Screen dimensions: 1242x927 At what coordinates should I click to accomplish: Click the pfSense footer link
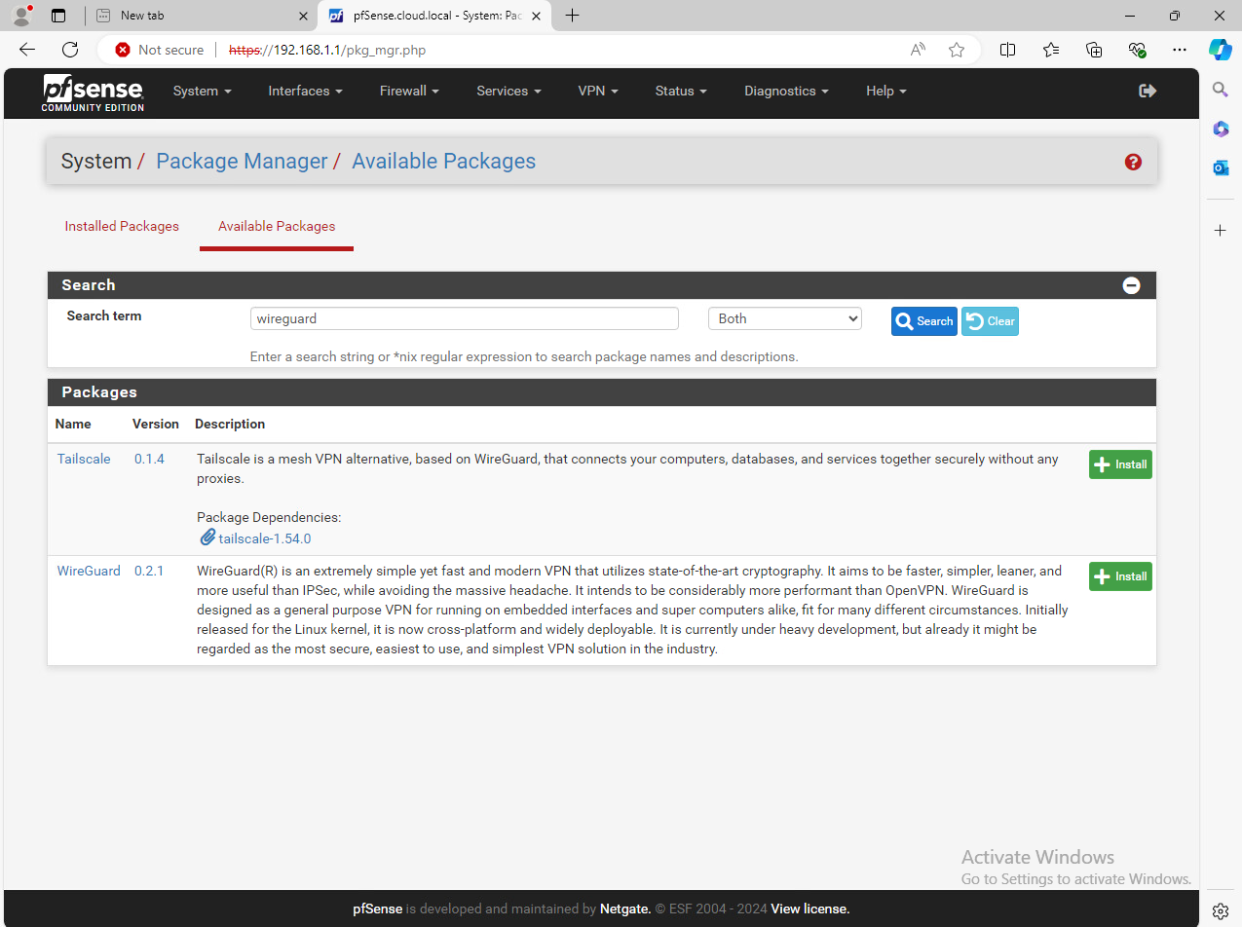click(x=378, y=908)
